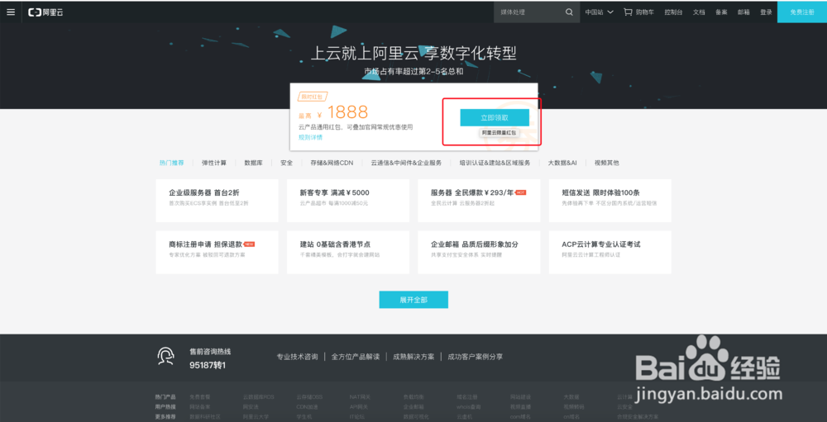827x422 pixels.
Task: Open the 建站 0基础含香港节点 card
Action: coord(348,252)
